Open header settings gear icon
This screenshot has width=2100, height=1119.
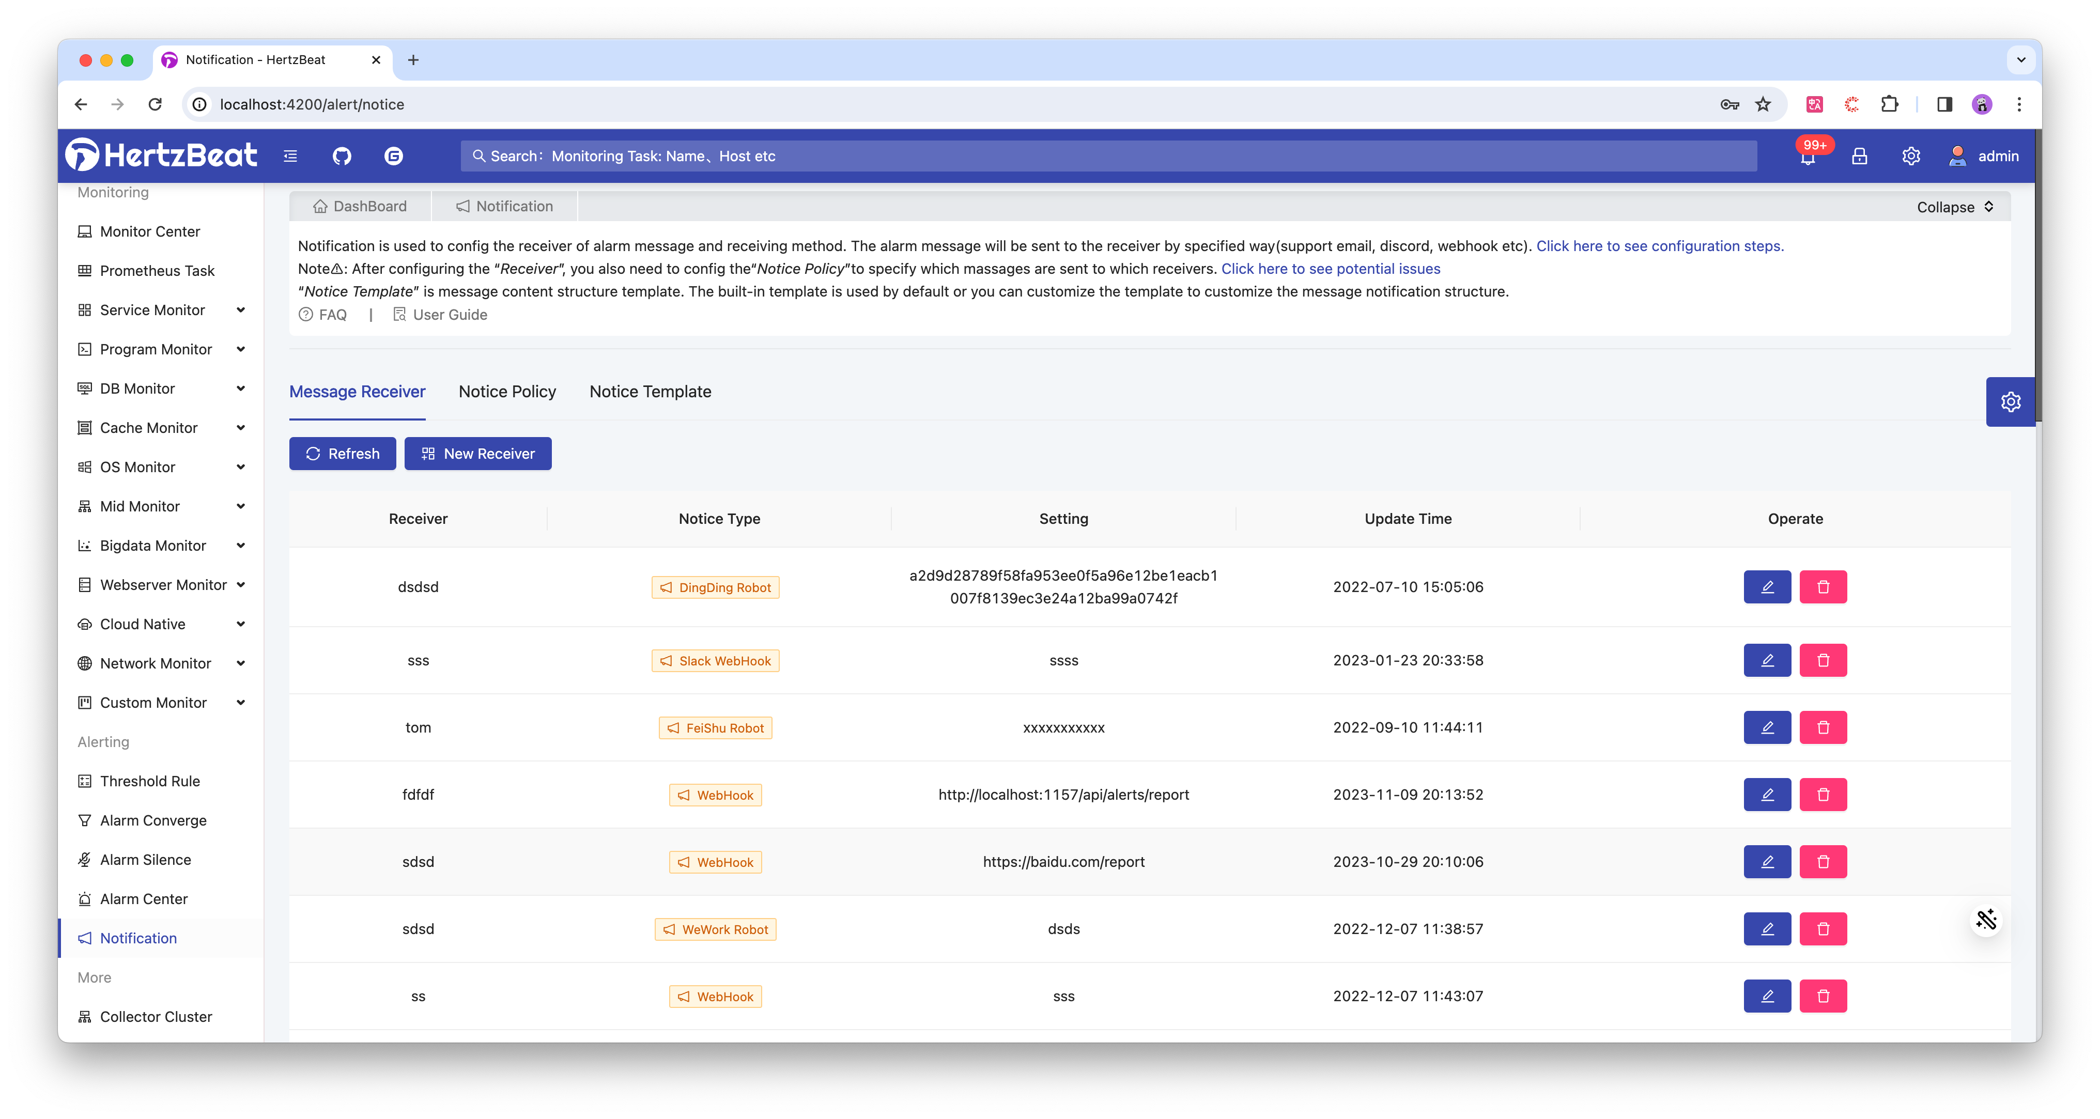[x=1911, y=156]
